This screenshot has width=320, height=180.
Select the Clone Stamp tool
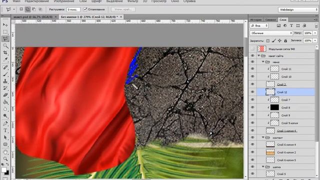click(5, 81)
